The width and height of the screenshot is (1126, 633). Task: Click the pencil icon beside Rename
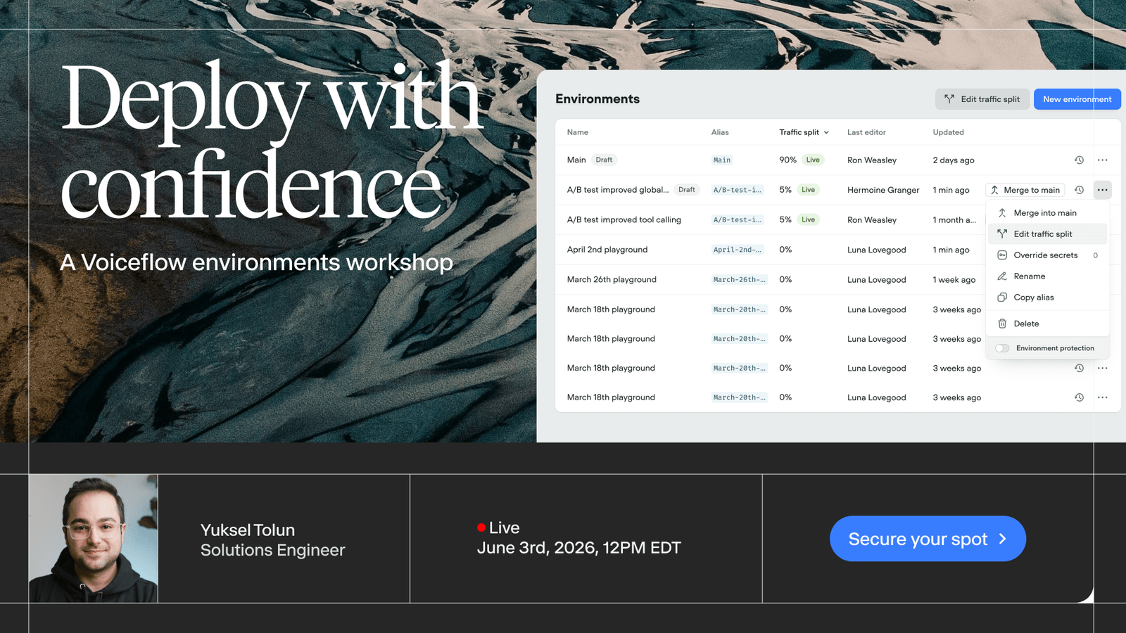coord(1002,276)
